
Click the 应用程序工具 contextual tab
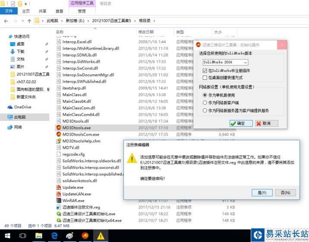click(x=82, y=3)
